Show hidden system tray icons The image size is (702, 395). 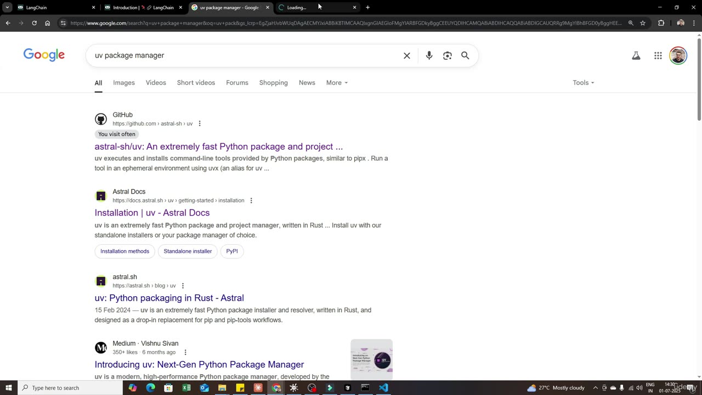596,388
